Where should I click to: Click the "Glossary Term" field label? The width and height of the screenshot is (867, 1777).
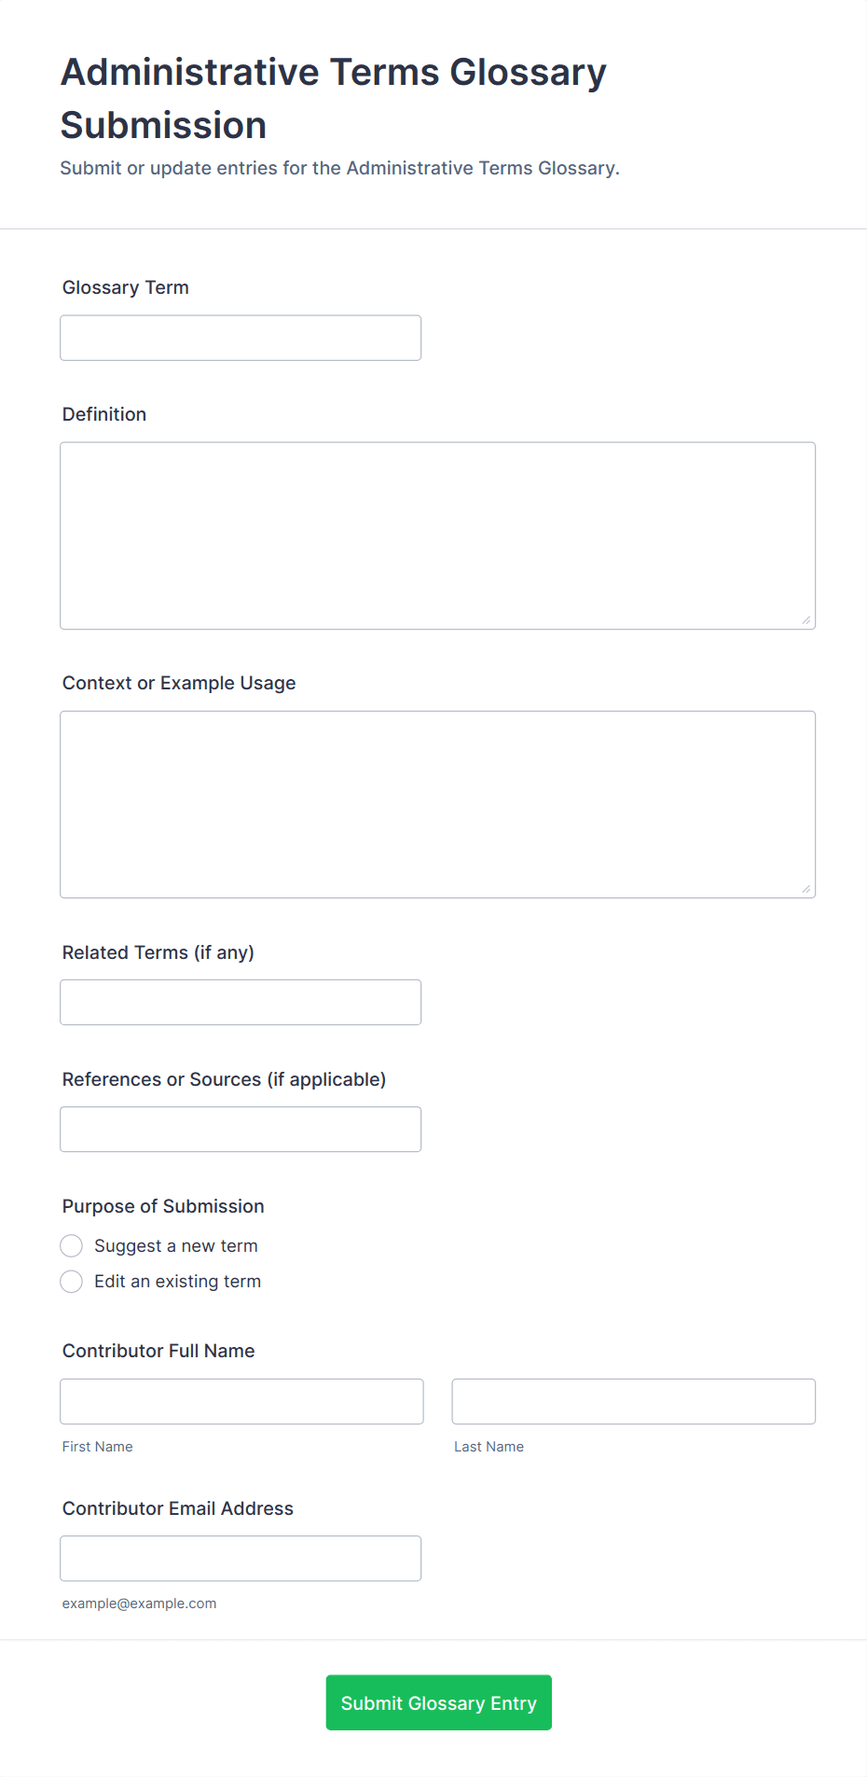[126, 287]
